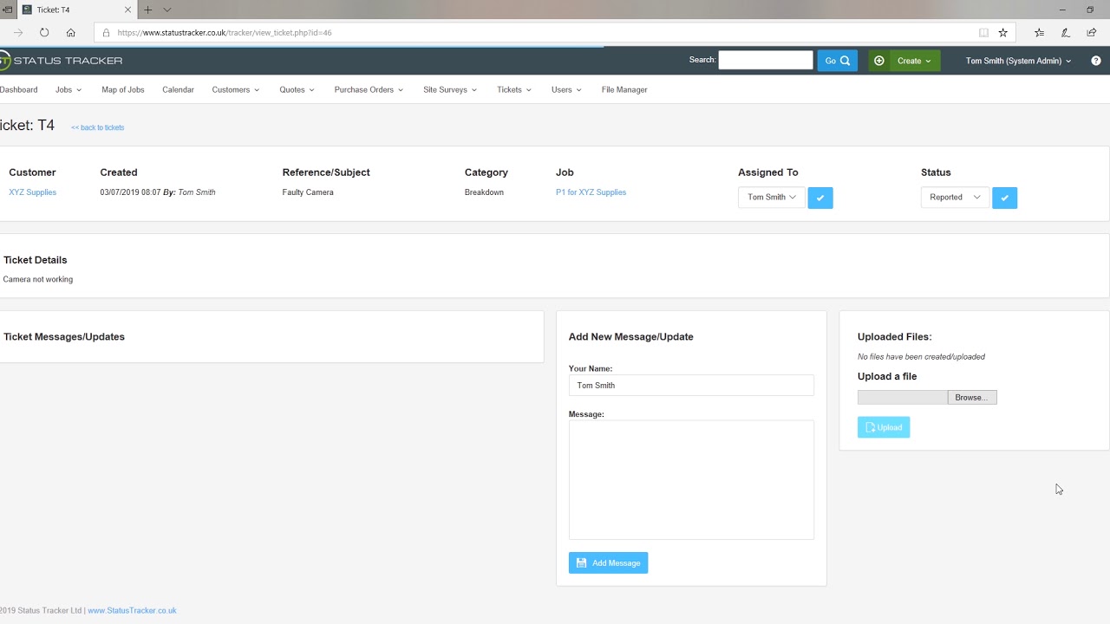Add this page to favorites (star icon)
The height and width of the screenshot is (624, 1110).
(1003, 33)
